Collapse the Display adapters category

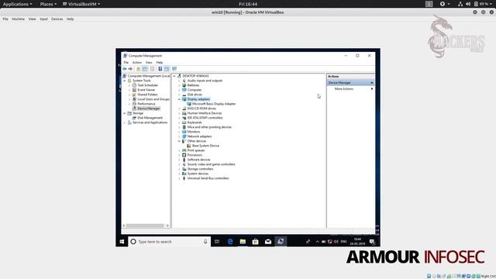(x=179, y=99)
